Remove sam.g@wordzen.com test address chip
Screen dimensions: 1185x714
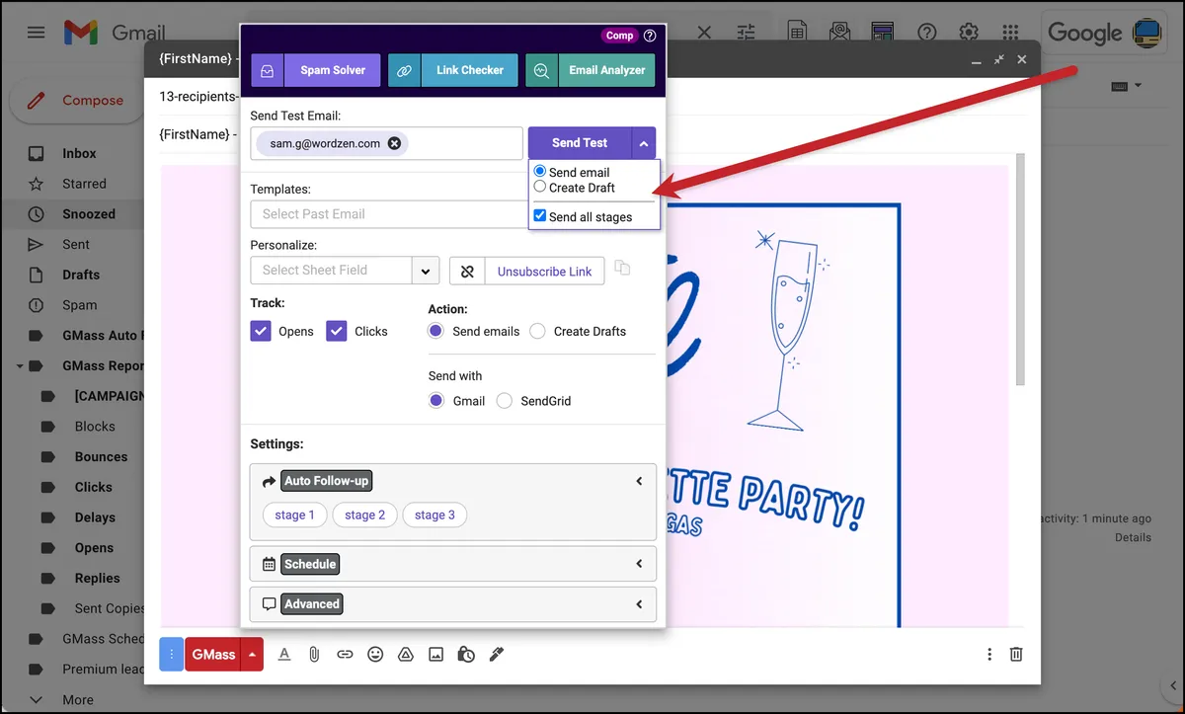tap(394, 143)
